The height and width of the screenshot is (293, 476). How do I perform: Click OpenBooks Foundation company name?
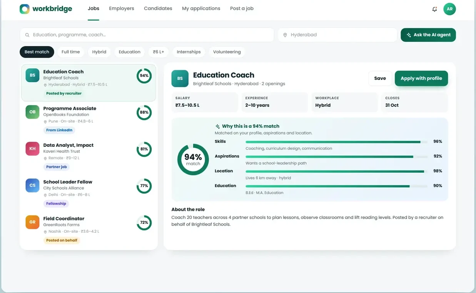tap(66, 115)
